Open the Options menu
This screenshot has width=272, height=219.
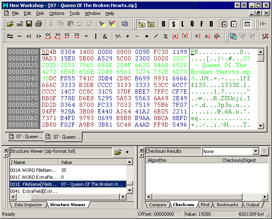point(56,13)
